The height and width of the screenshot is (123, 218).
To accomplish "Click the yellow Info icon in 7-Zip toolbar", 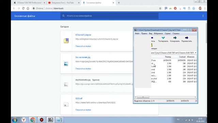I will click(x=152, y=45).
